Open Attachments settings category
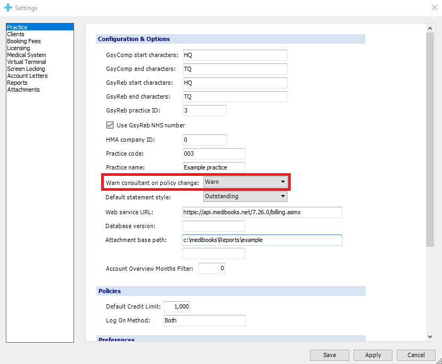Viewport: 442px width, 364px height. [23, 90]
